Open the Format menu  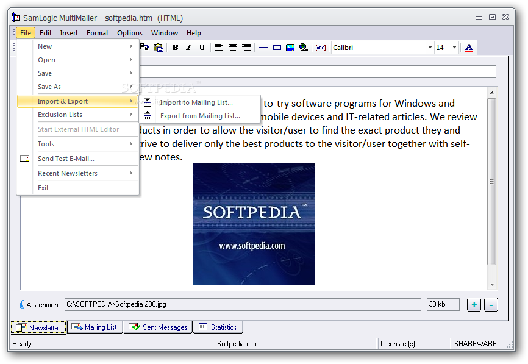[x=98, y=33]
